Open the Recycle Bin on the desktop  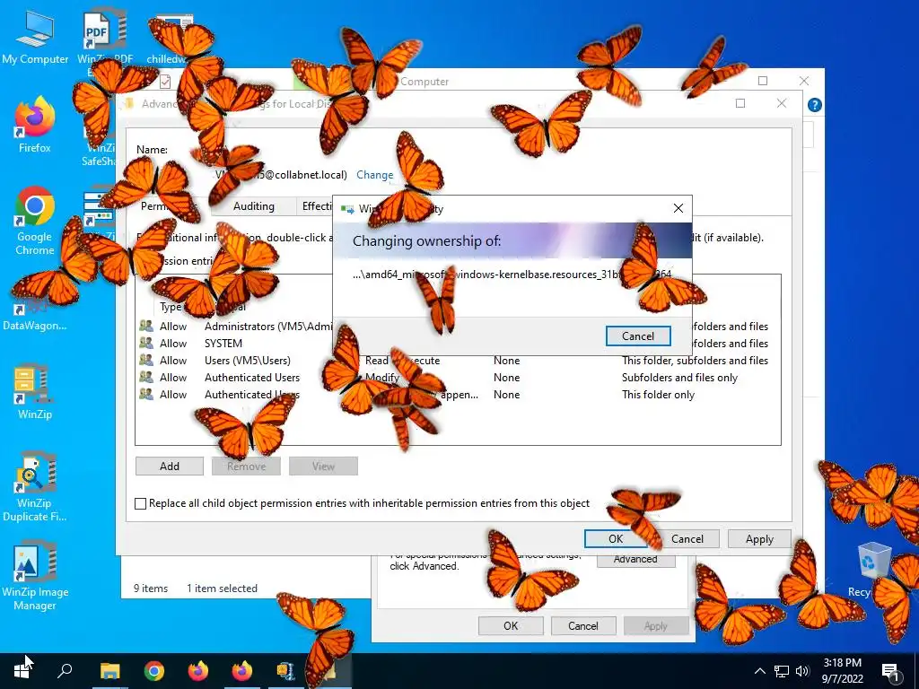[x=872, y=570]
